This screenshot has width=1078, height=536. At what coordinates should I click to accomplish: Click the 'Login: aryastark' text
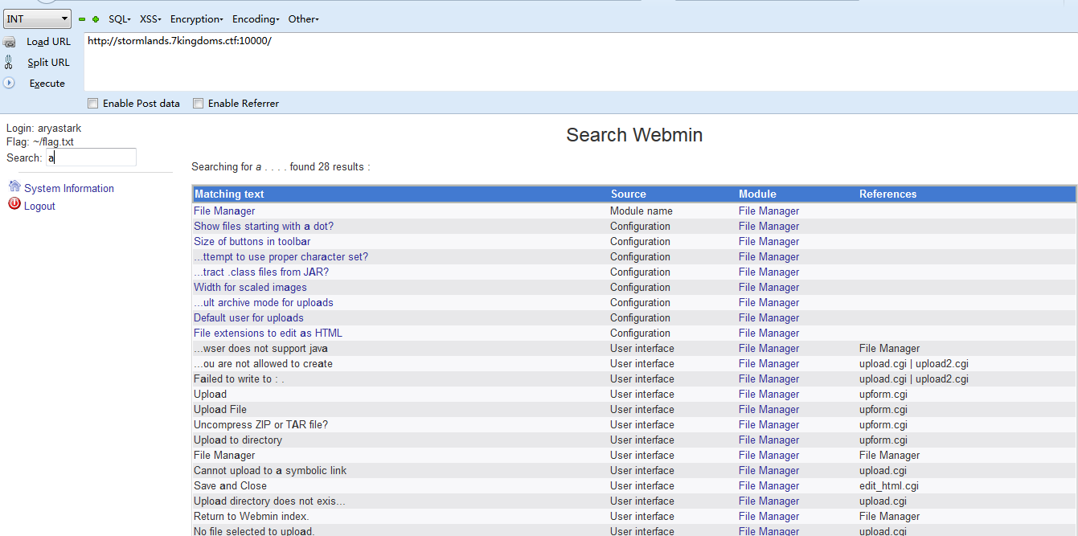tap(43, 129)
